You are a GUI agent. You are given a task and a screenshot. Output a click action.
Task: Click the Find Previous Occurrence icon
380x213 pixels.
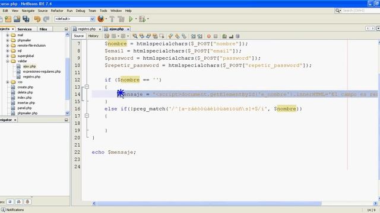pos(142,36)
